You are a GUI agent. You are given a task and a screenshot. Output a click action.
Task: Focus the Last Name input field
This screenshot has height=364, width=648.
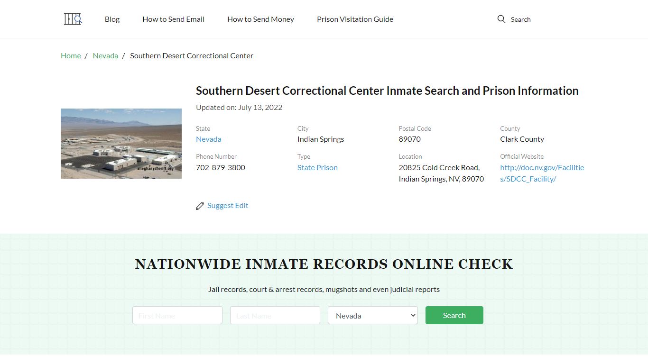point(275,315)
